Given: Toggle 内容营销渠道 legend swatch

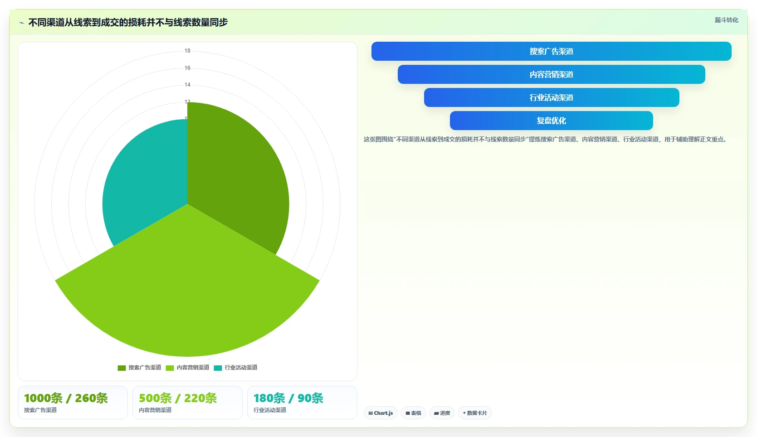Looking at the screenshot, I should pyautogui.click(x=170, y=368).
